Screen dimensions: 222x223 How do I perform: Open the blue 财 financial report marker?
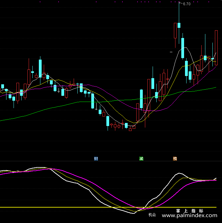(x=96, y=158)
